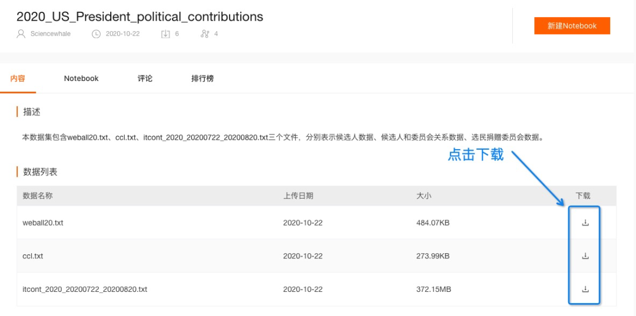Switch to the 排行榜 tab
636x316 pixels.
203,79
